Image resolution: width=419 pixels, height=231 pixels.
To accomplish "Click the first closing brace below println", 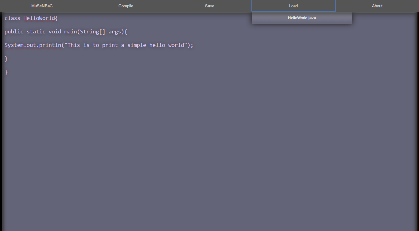I will (6, 59).
